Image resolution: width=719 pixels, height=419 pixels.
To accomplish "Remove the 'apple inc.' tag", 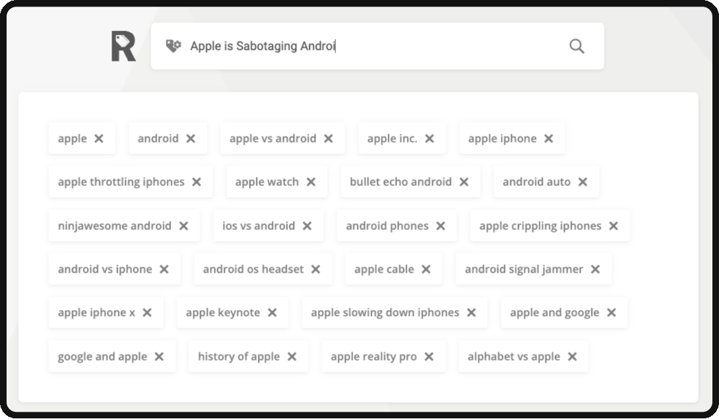I will 429,138.
